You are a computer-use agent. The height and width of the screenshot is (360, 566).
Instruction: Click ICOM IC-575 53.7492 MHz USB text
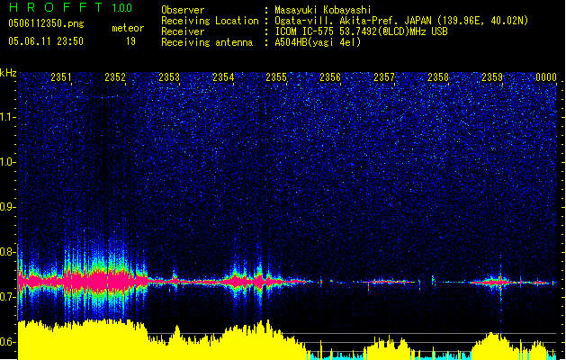tap(362, 31)
